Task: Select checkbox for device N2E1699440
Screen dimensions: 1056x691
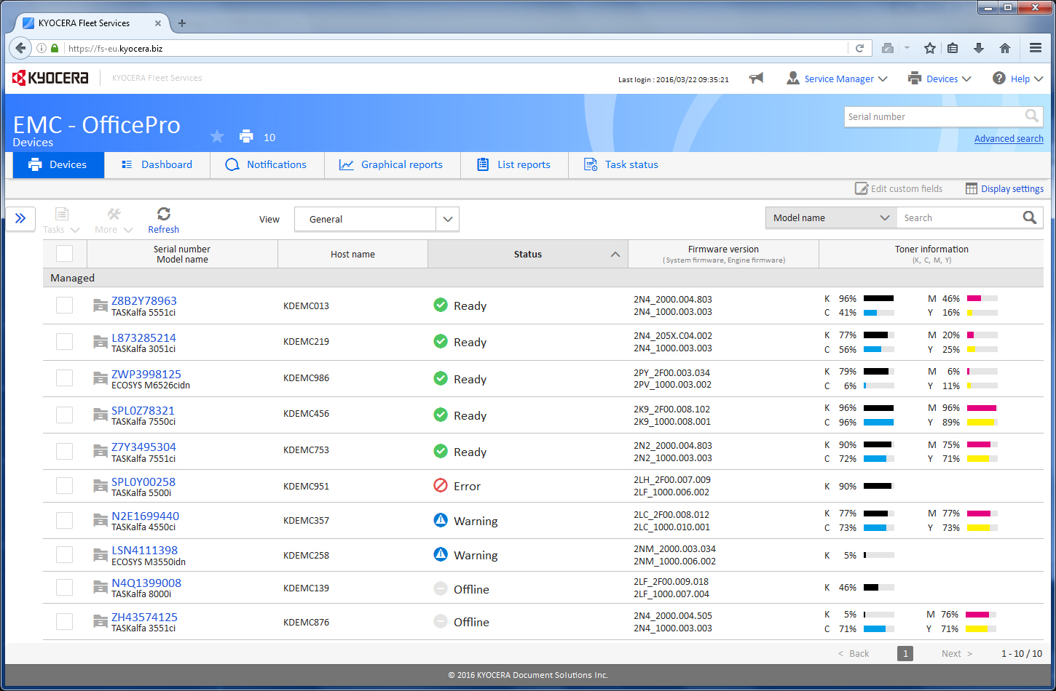Action: click(x=65, y=520)
